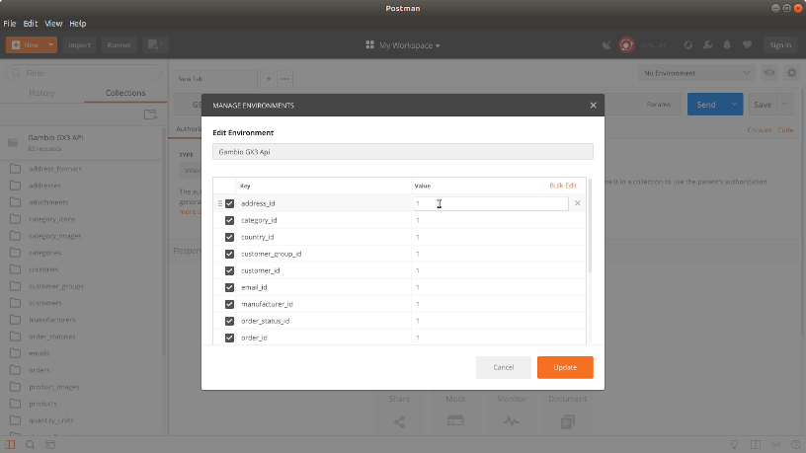This screenshot has height=453, width=806.
Task: Click the notifications bell icon
Action: [727, 44]
